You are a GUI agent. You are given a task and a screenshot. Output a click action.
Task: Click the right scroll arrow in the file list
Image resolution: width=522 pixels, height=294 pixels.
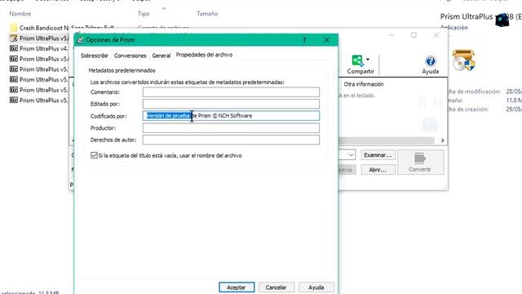click(x=442, y=140)
